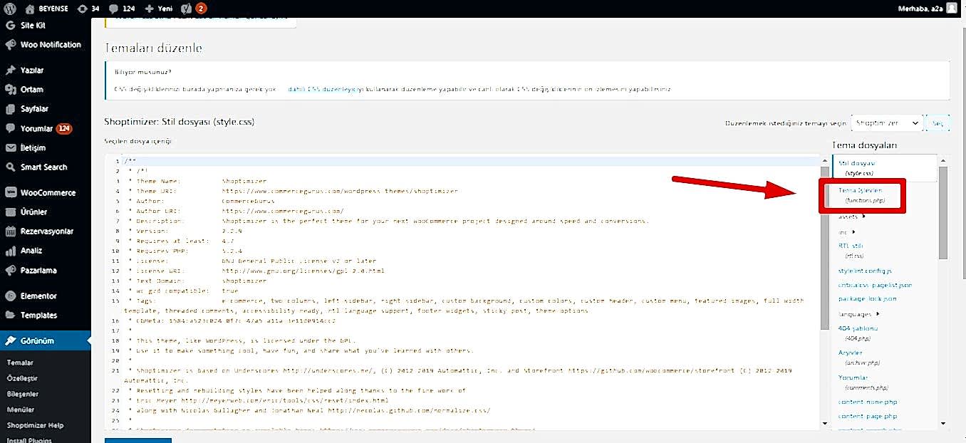
Task: Click the Seç button beside theme dropdown
Action: [938, 123]
